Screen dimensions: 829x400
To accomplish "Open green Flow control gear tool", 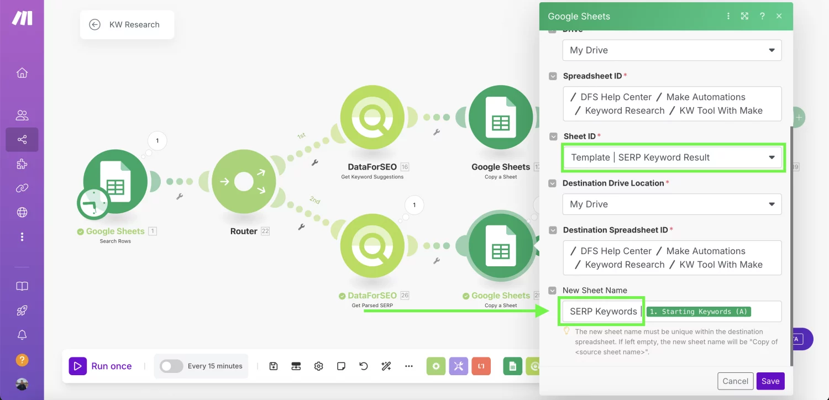I will 436,366.
